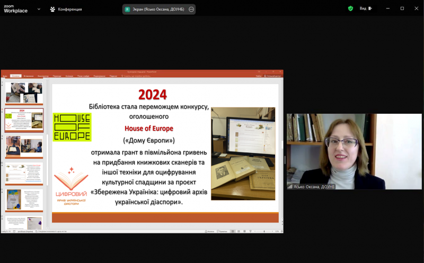Viewport: 424px width, 263px height.
Task: Open the Подання ribbon tab
Action: [x=113, y=76]
